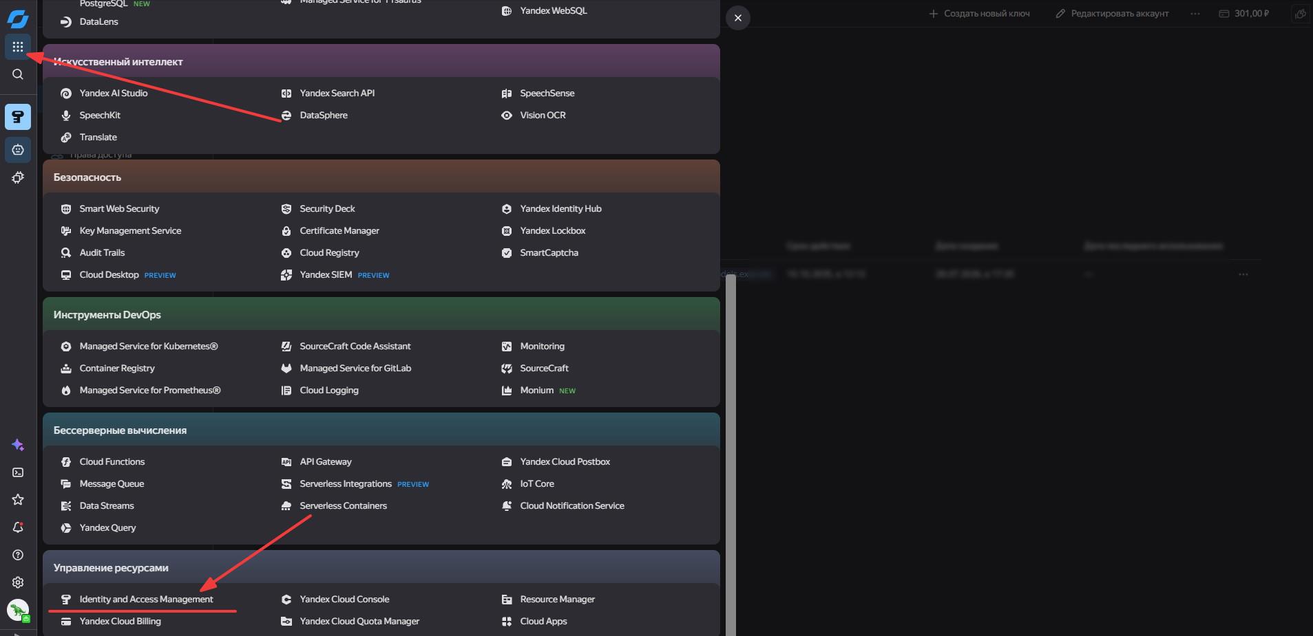Open the all services grid icon
The width and height of the screenshot is (1313, 636).
click(18, 47)
